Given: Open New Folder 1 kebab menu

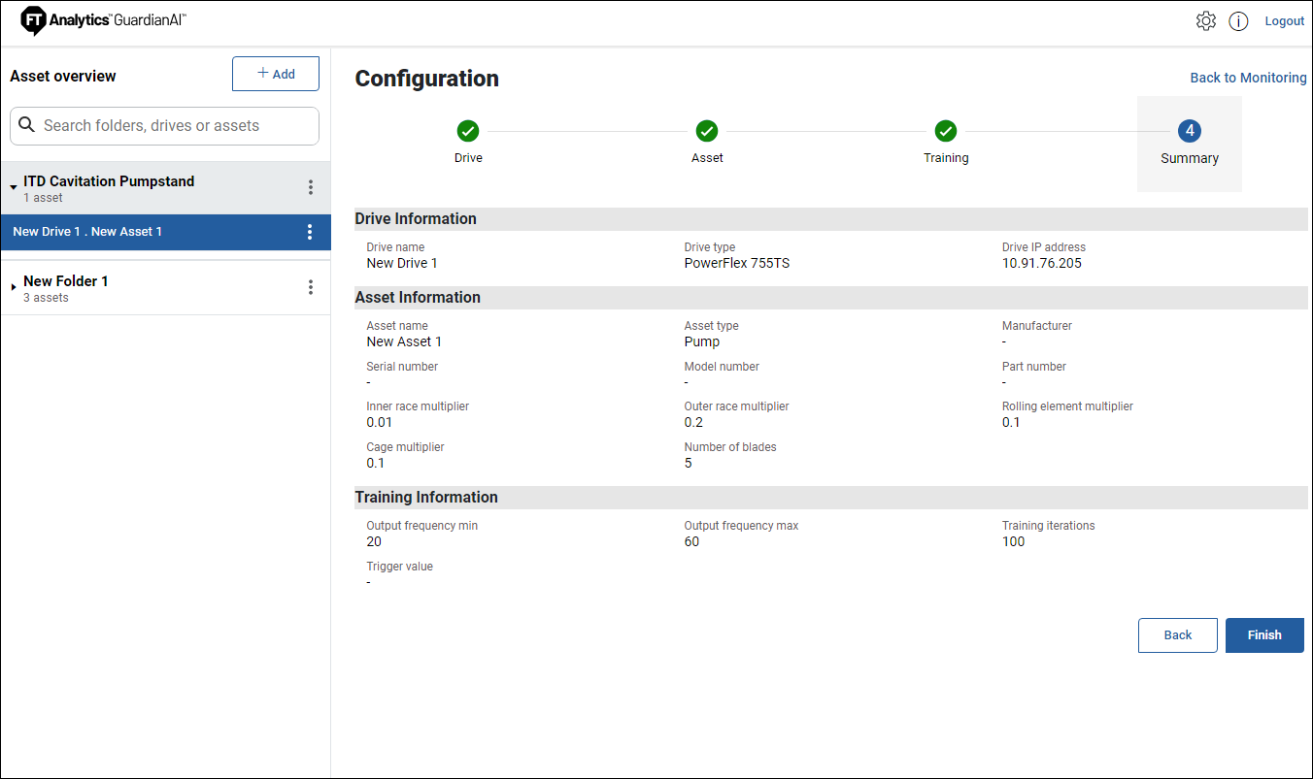Looking at the screenshot, I should coord(311,287).
